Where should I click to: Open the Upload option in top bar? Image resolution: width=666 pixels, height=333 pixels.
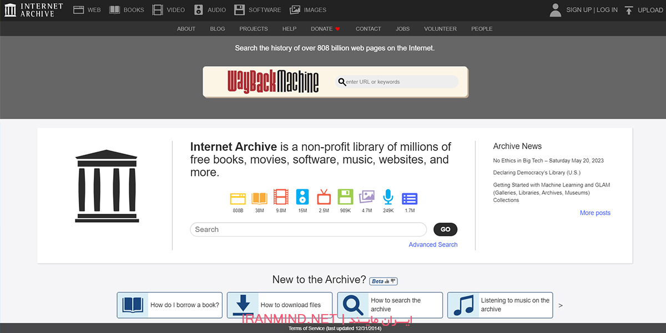pos(643,10)
